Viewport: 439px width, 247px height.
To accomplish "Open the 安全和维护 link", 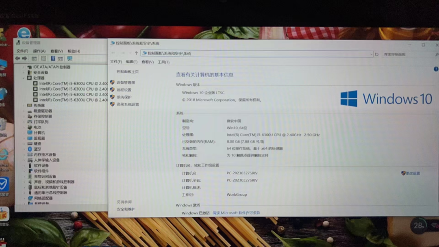I will (126, 209).
